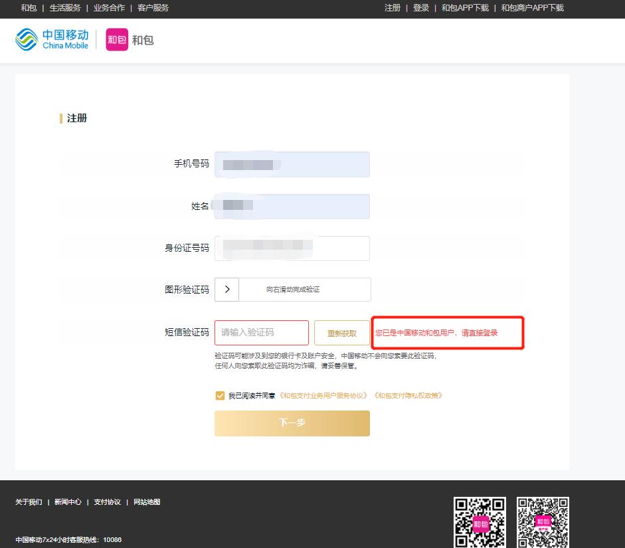Focus the 手机号码 input field
This screenshot has height=548, width=625.
click(292, 164)
